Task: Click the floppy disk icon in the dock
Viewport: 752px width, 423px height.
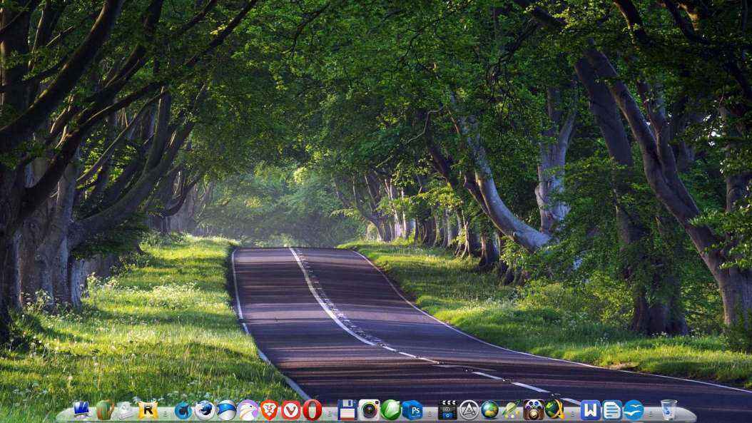Action: click(347, 410)
